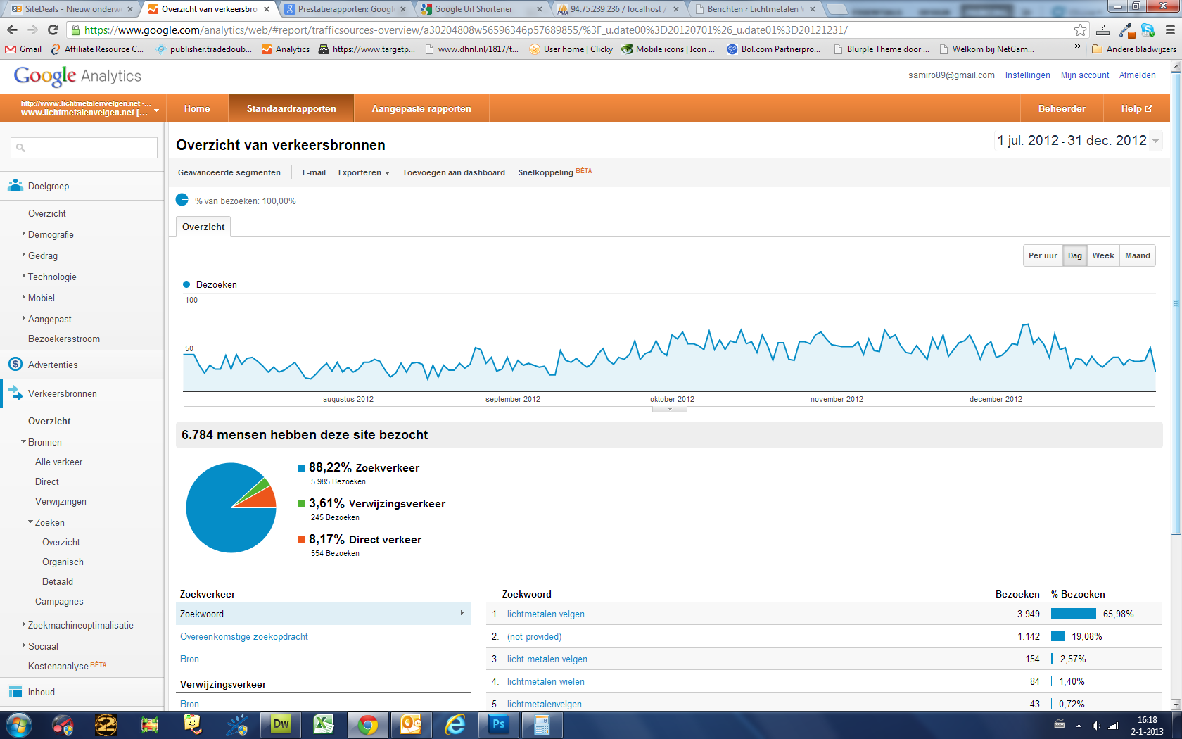Set graph interval to Week

click(1102, 255)
